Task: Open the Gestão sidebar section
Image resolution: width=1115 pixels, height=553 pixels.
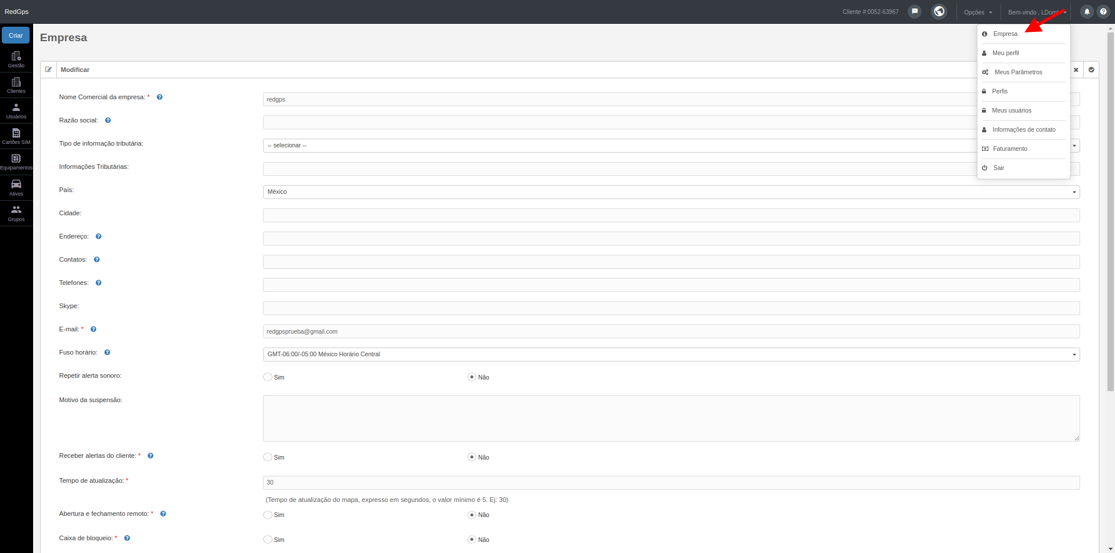Action: tap(16, 59)
